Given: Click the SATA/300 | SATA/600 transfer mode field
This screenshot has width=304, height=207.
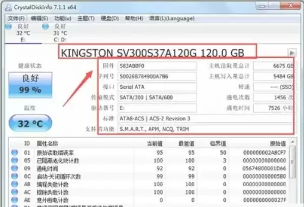Looking at the screenshot, I should [x=157, y=97].
